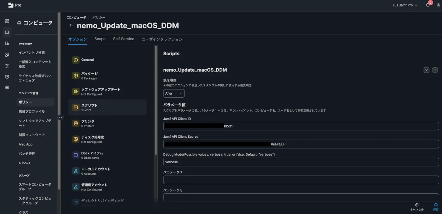The image size is (442, 214).
Task: Remove script with the x button
Action: [x=426, y=70]
